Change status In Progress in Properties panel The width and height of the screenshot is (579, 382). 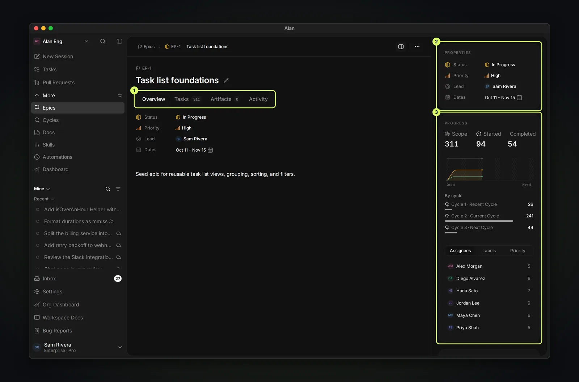pos(500,65)
